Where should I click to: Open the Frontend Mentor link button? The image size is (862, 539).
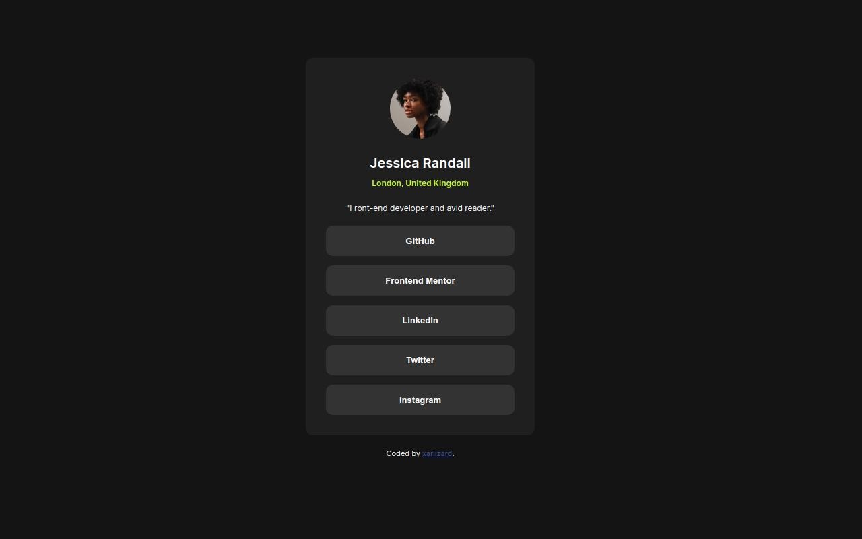pyautogui.click(x=420, y=280)
